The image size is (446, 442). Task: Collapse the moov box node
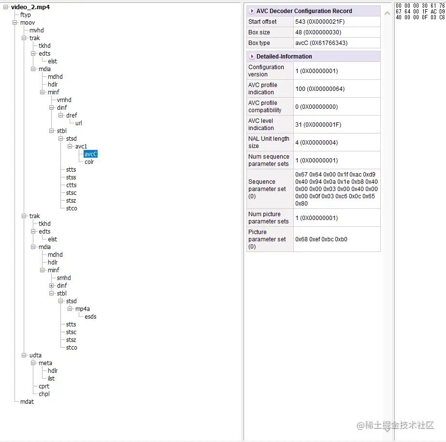pos(15,22)
